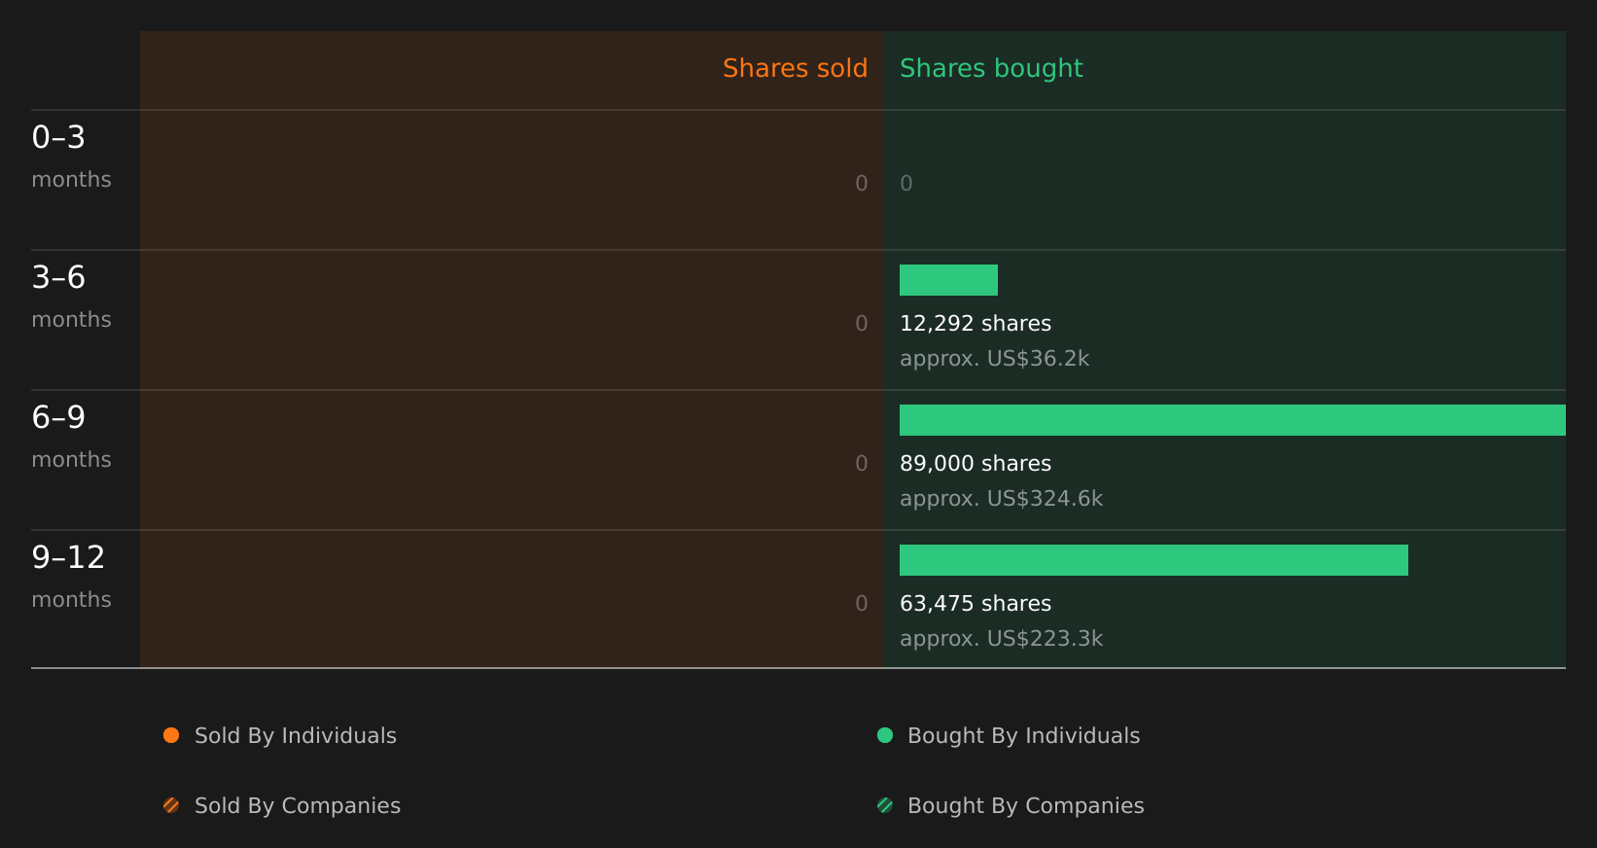Image resolution: width=1597 pixels, height=848 pixels.
Task: Click the 9–12 months green bar
Action: (x=1153, y=560)
